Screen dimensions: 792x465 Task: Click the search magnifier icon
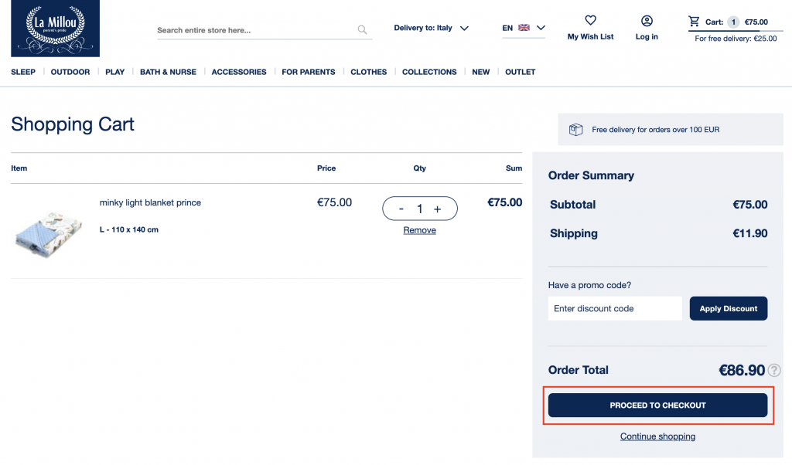[x=362, y=30]
